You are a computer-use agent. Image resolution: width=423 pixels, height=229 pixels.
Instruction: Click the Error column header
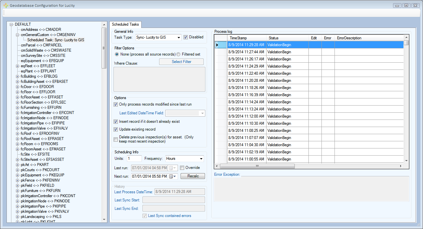click(328, 38)
